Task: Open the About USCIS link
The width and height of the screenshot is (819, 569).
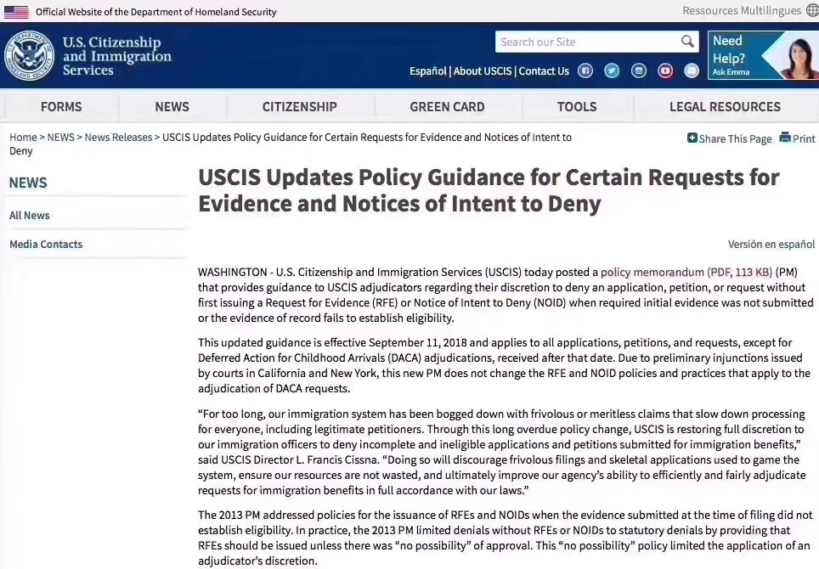Action: [x=483, y=71]
